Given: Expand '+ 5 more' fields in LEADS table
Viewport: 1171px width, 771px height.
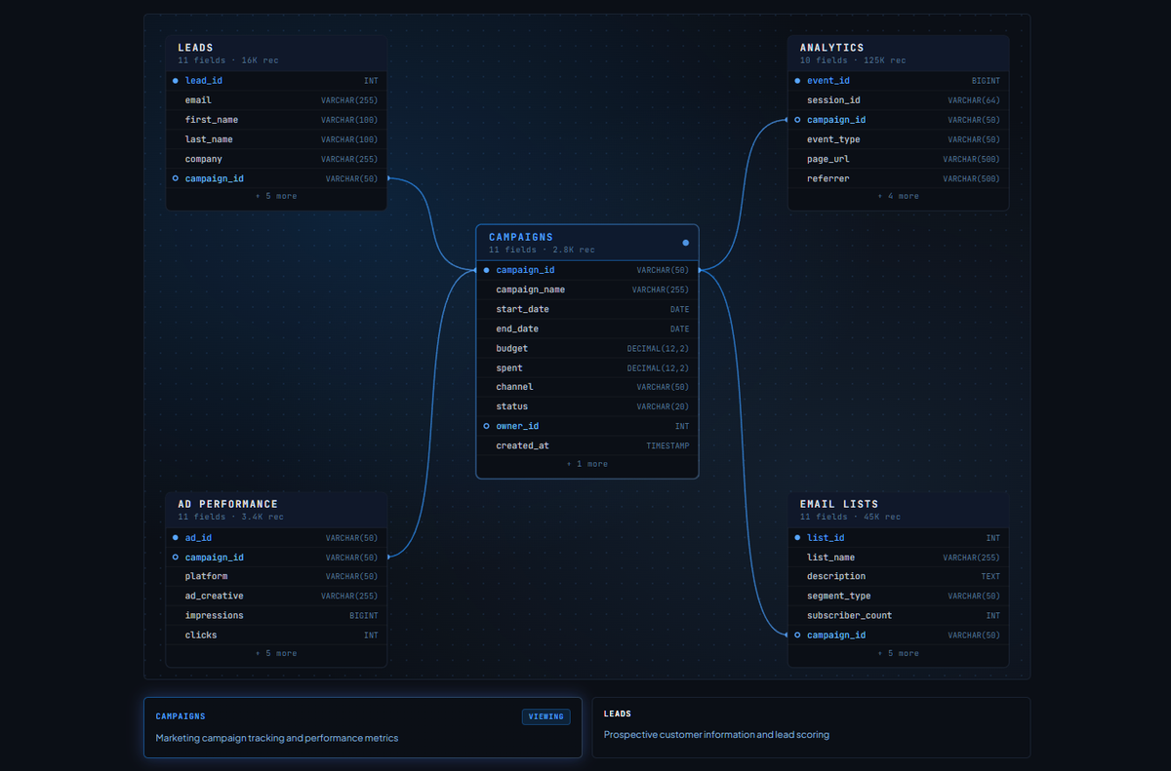Looking at the screenshot, I should point(276,196).
